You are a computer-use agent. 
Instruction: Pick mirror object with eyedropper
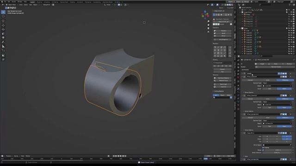click(x=290, y=145)
